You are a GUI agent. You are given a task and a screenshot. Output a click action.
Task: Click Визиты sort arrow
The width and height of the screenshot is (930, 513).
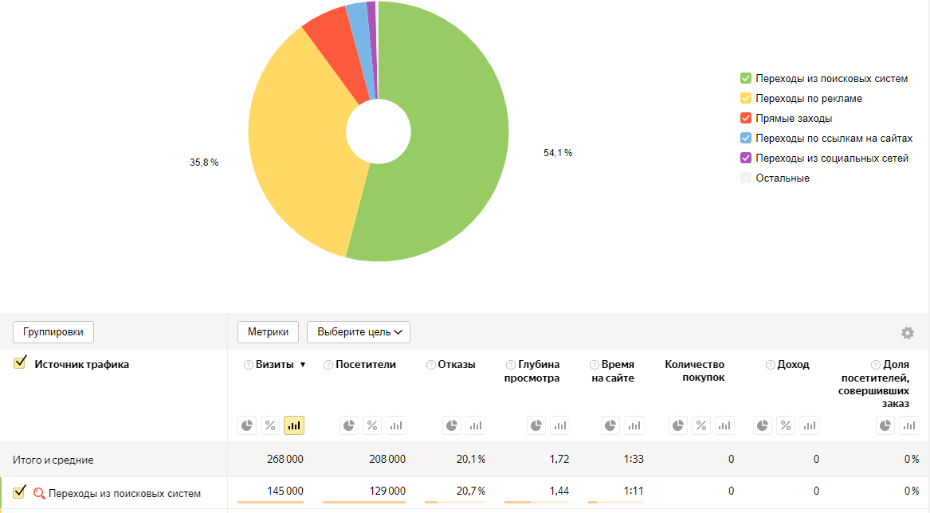coord(303,365)
